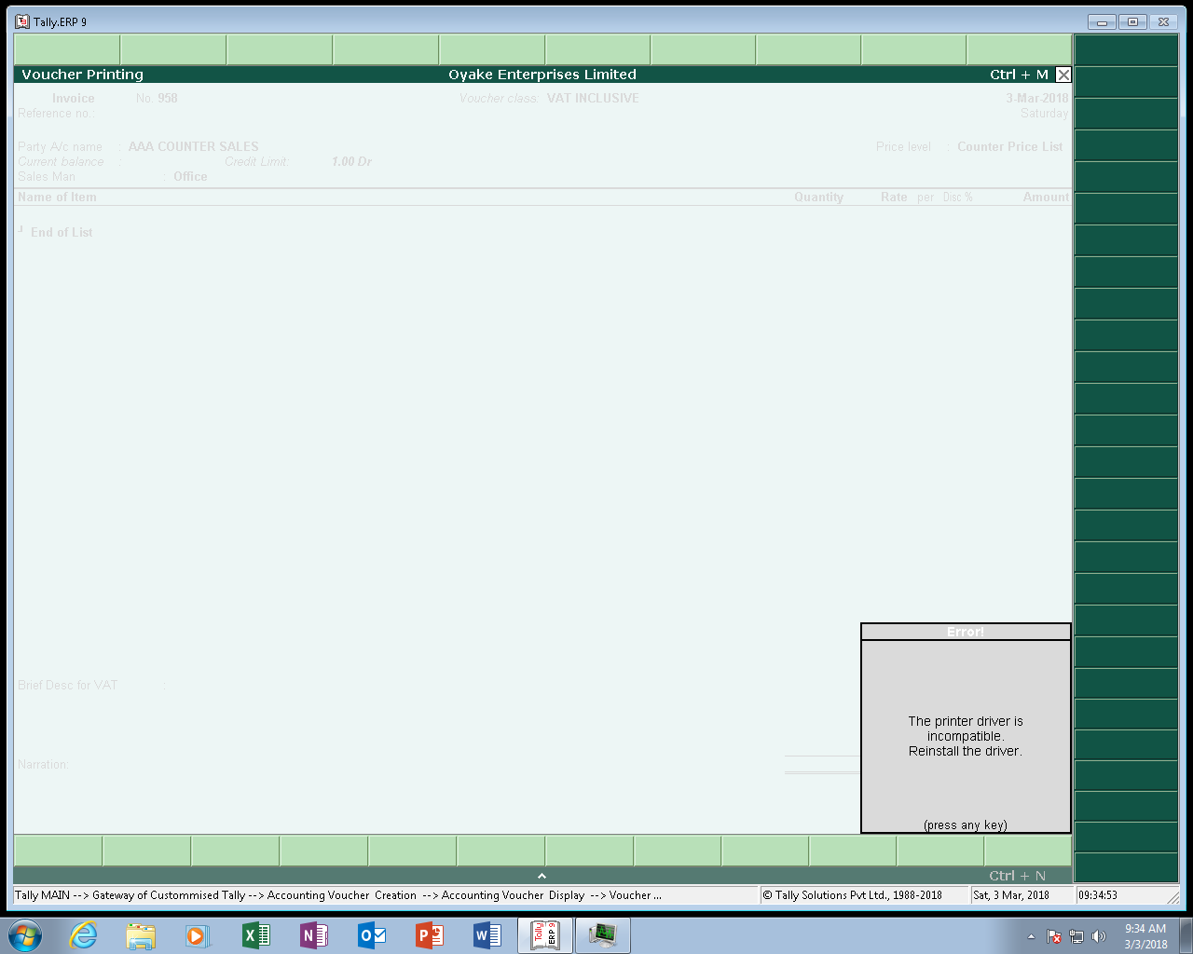
Task: Click party name 'AAA COUNTER SALES'
Action: [x=194, y=146]
